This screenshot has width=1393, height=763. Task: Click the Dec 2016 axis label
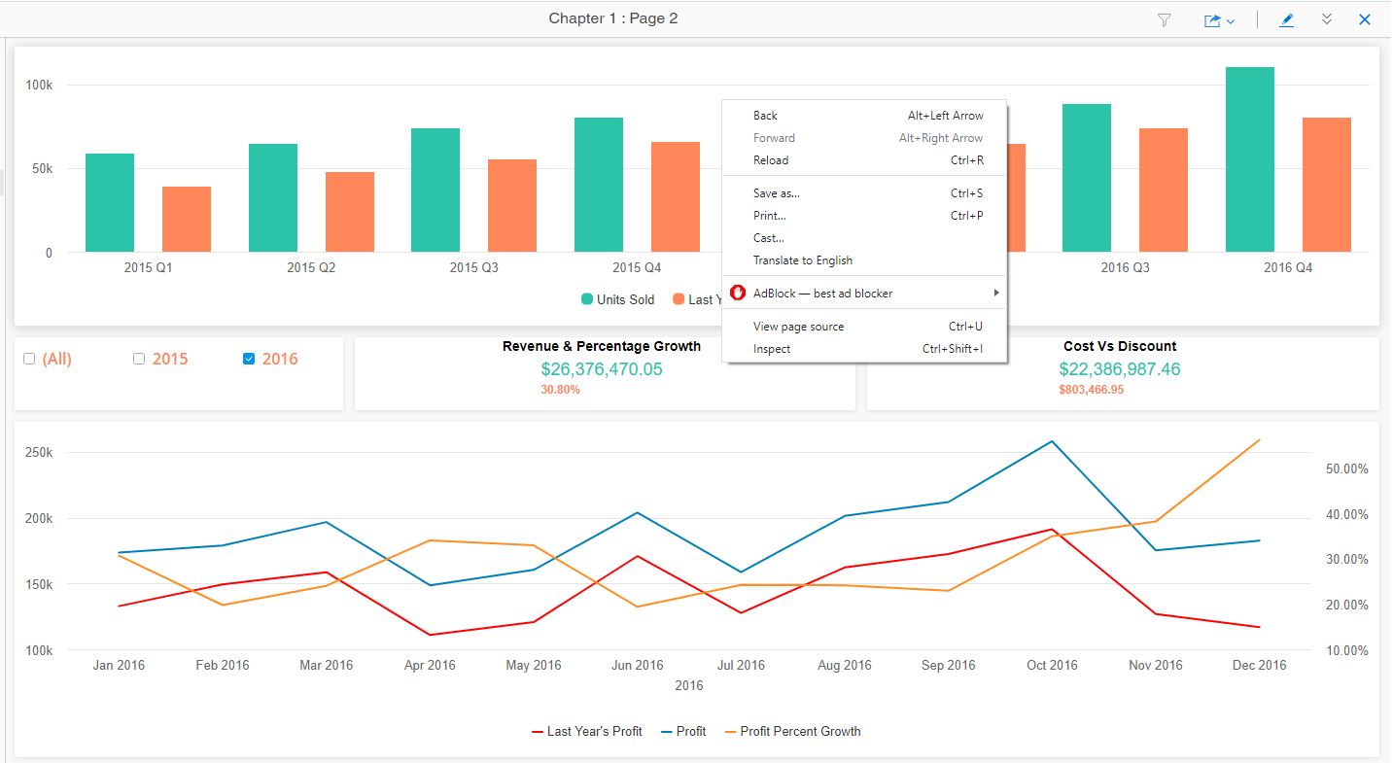[1259, 666]
